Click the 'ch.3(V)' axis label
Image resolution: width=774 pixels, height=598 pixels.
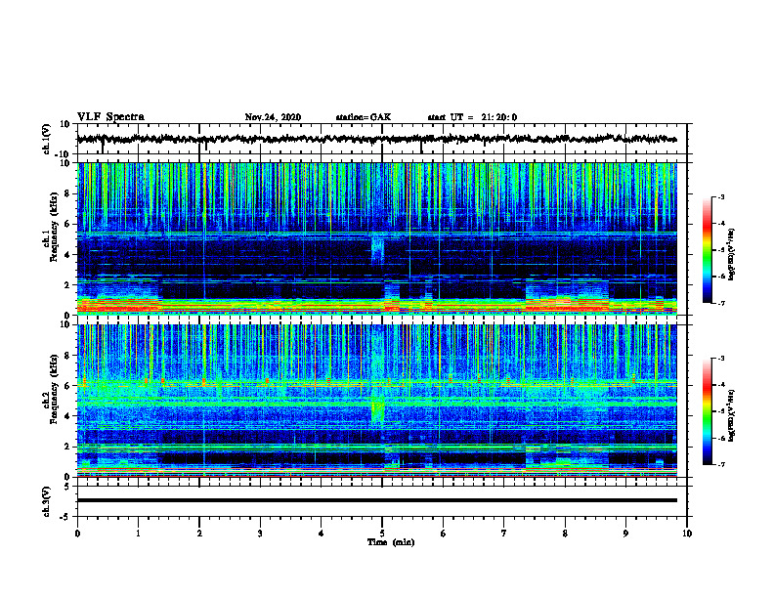click(47, 501)
